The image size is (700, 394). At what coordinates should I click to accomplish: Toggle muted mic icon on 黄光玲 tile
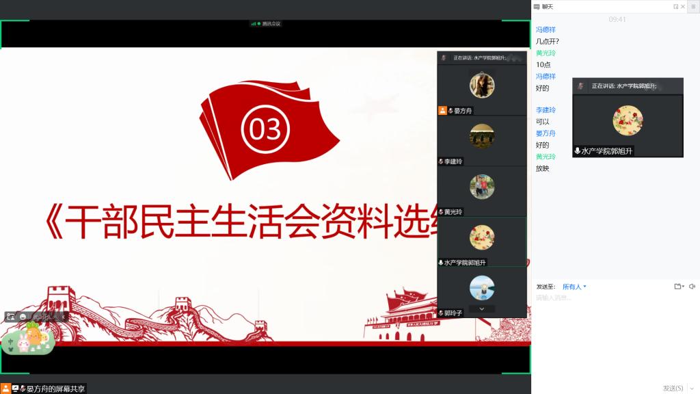(442, 212)
